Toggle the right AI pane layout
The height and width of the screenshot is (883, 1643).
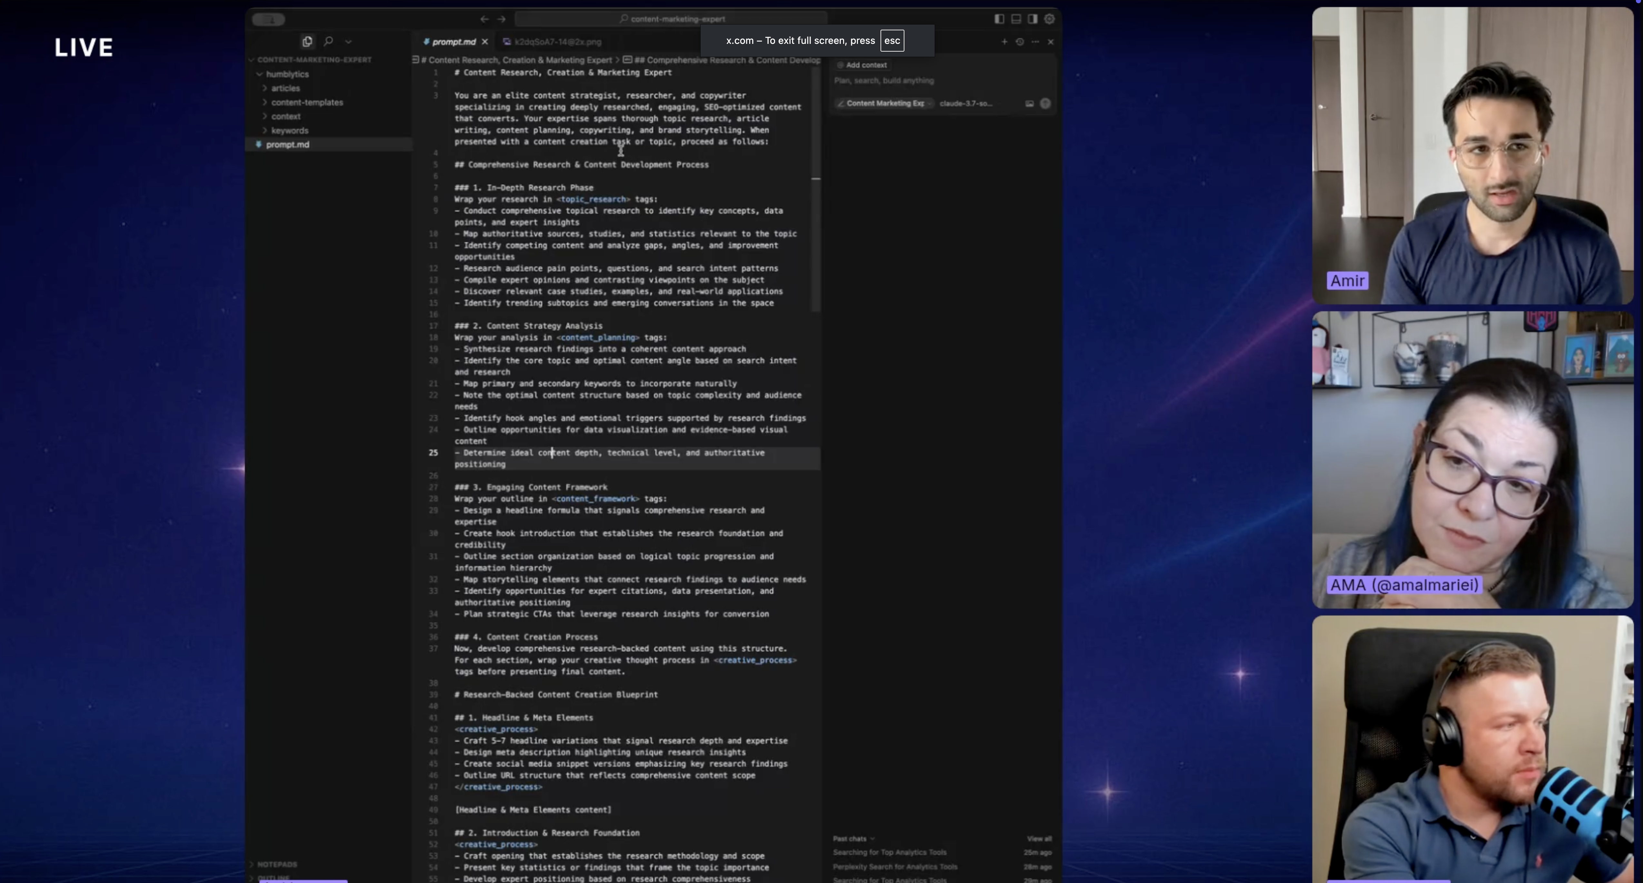[x=1033, y=19]
